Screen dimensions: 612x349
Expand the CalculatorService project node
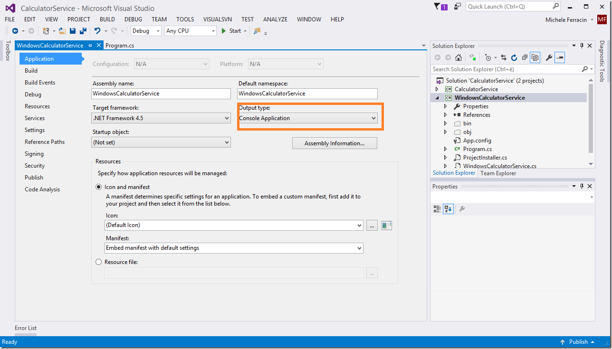click(x=437, y=89)
